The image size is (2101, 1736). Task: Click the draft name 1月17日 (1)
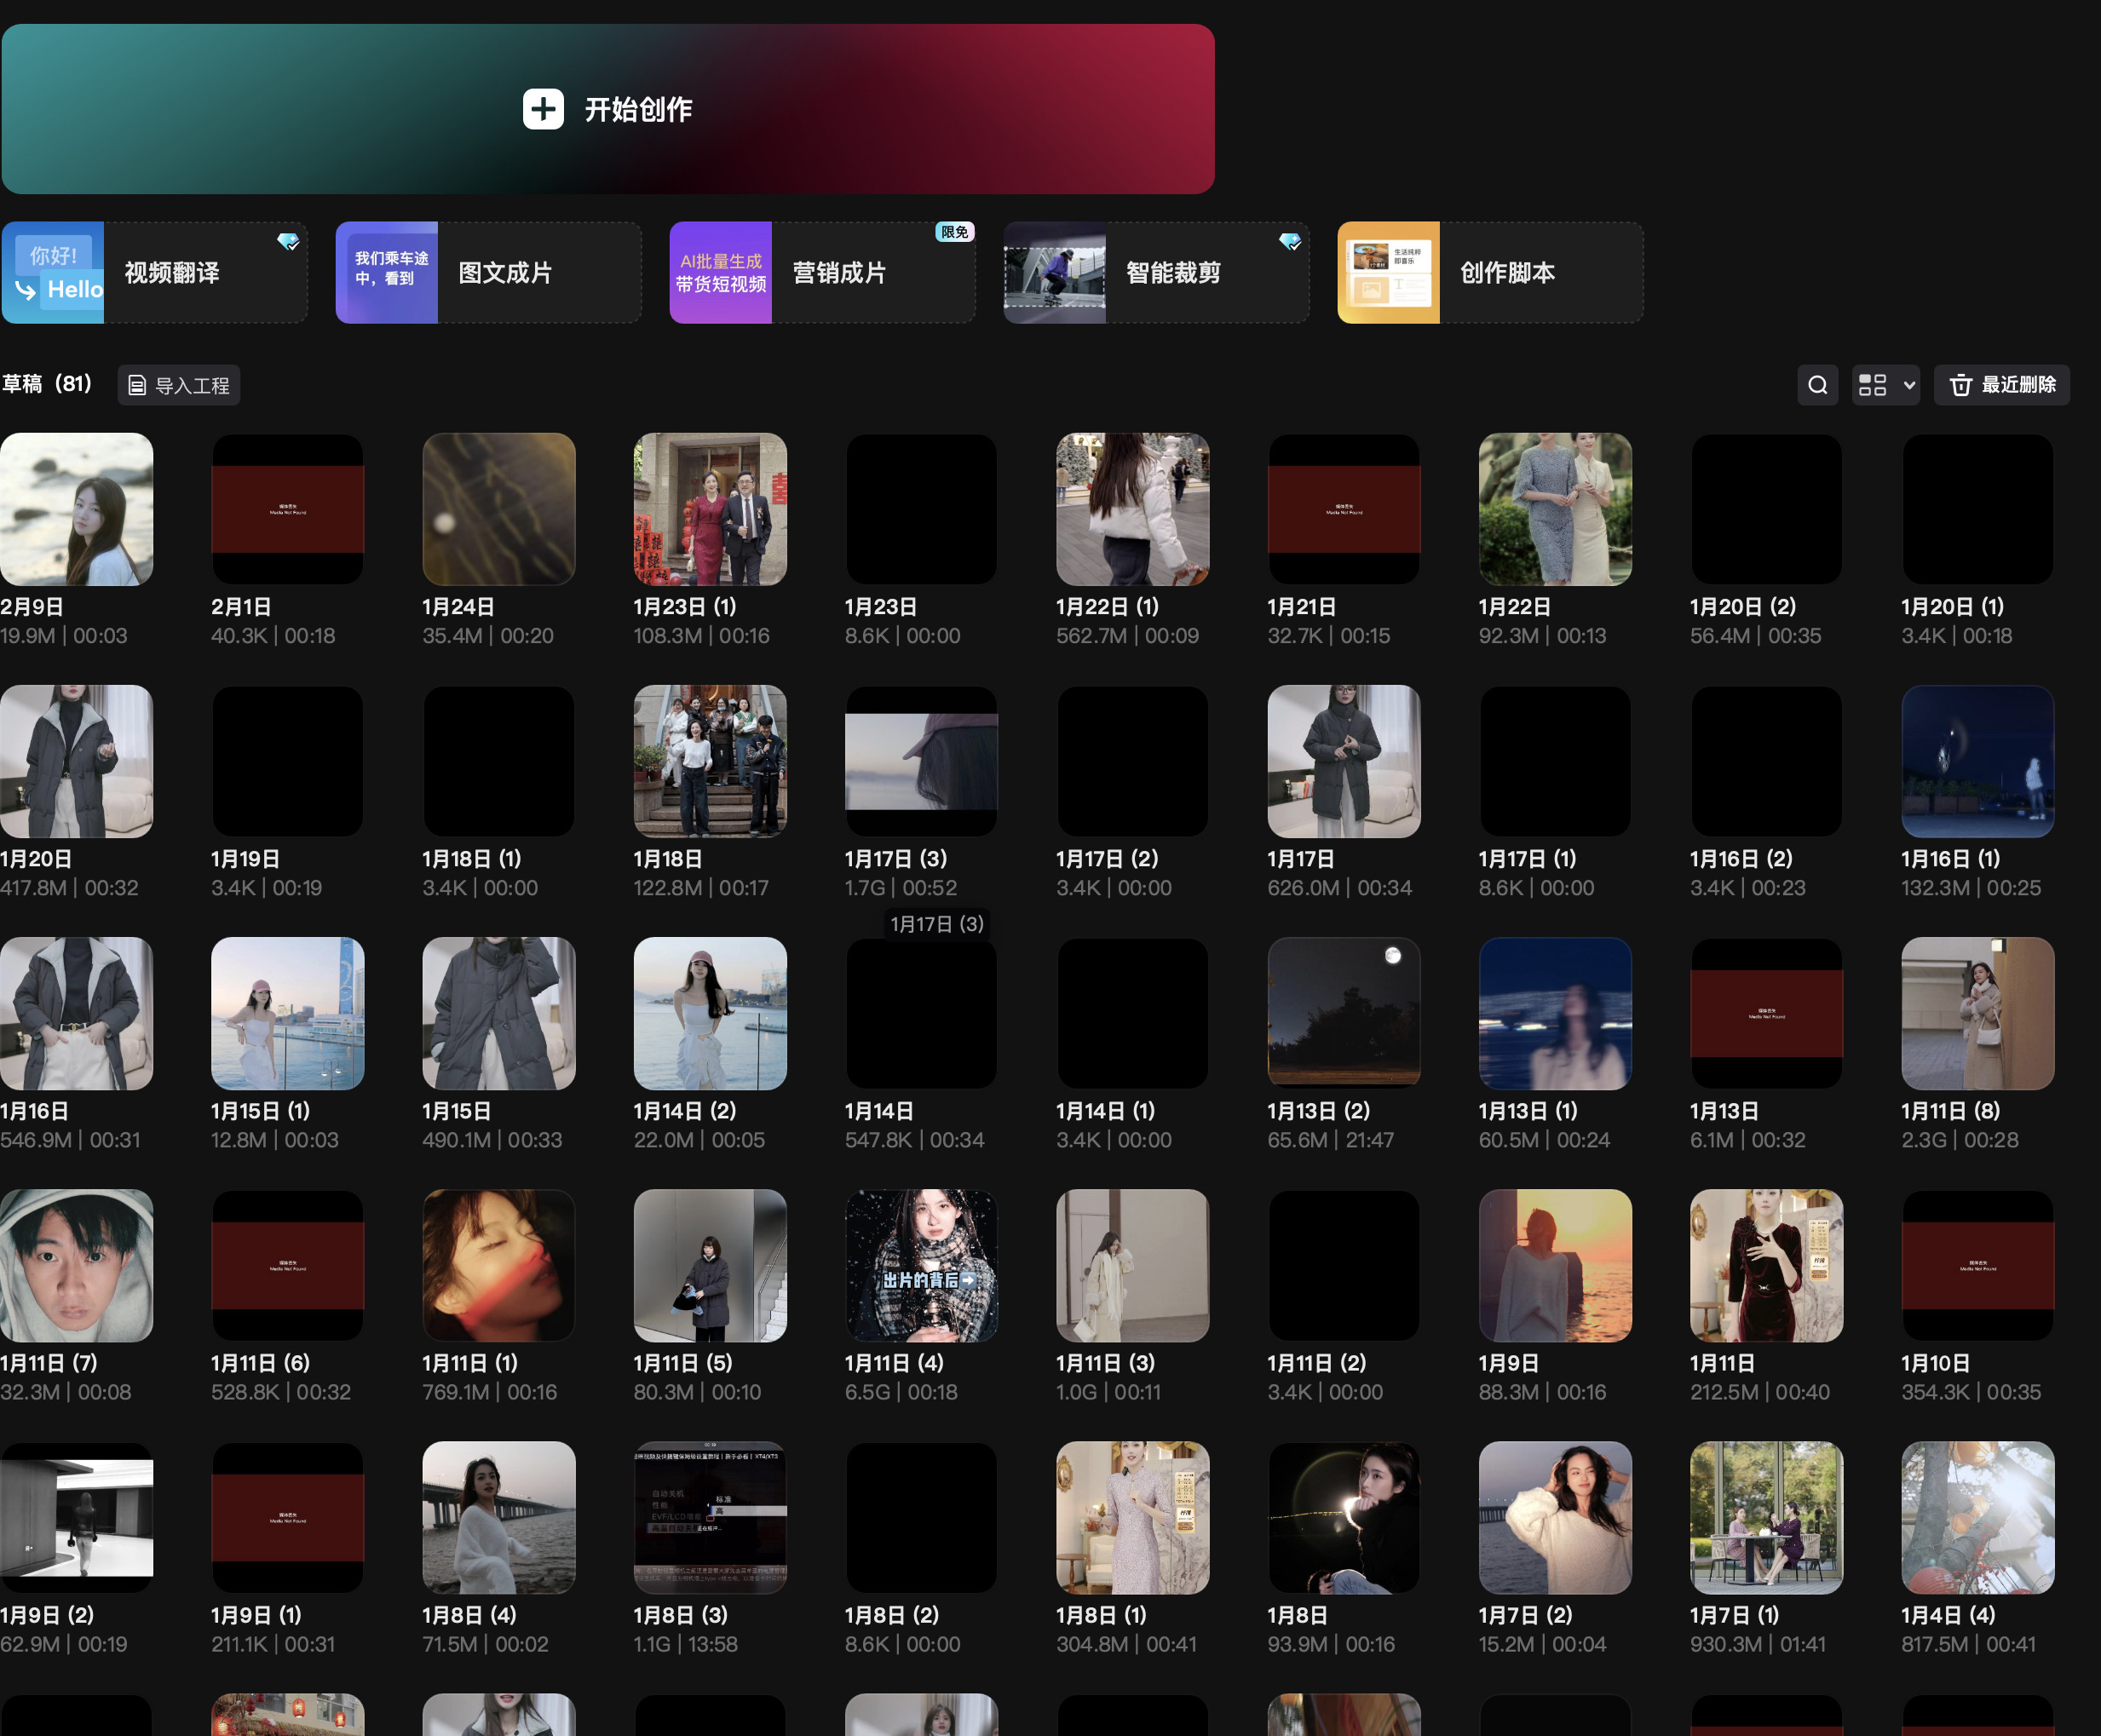[1528, 859]
